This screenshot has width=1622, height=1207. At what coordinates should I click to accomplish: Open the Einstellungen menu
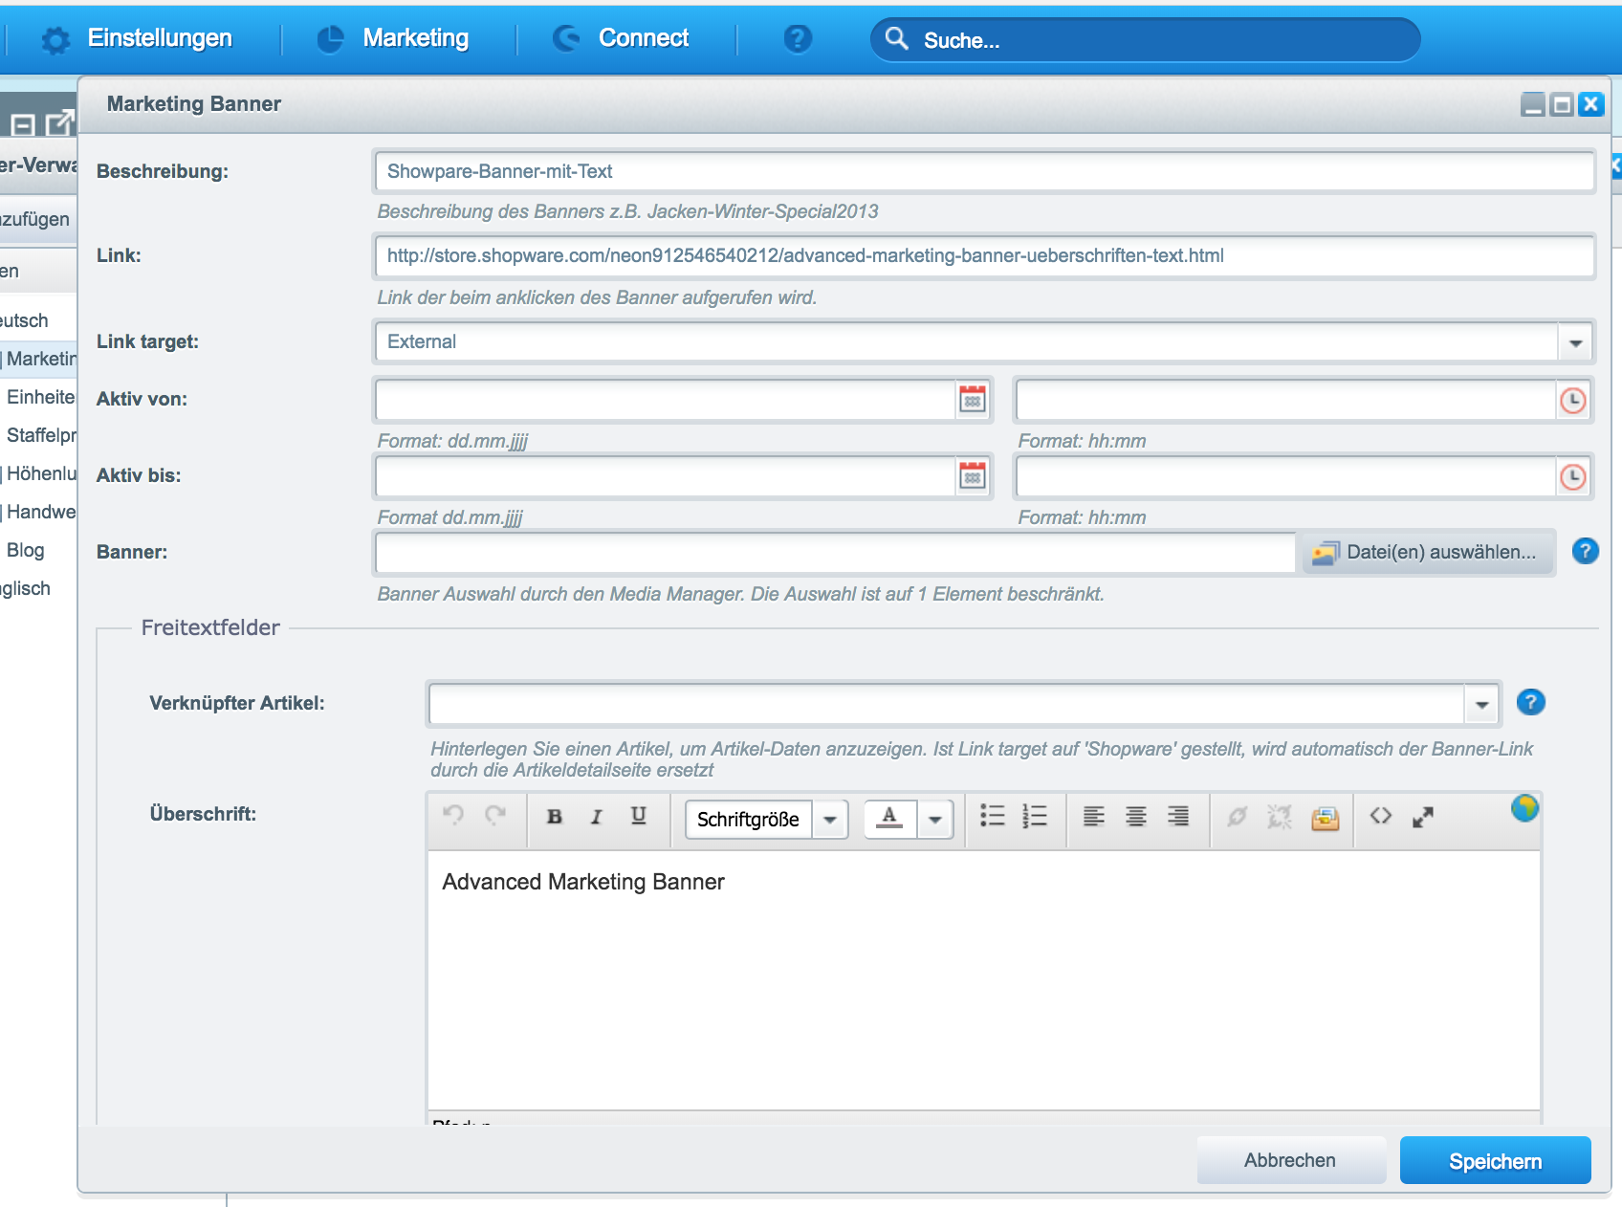(137, 38)
